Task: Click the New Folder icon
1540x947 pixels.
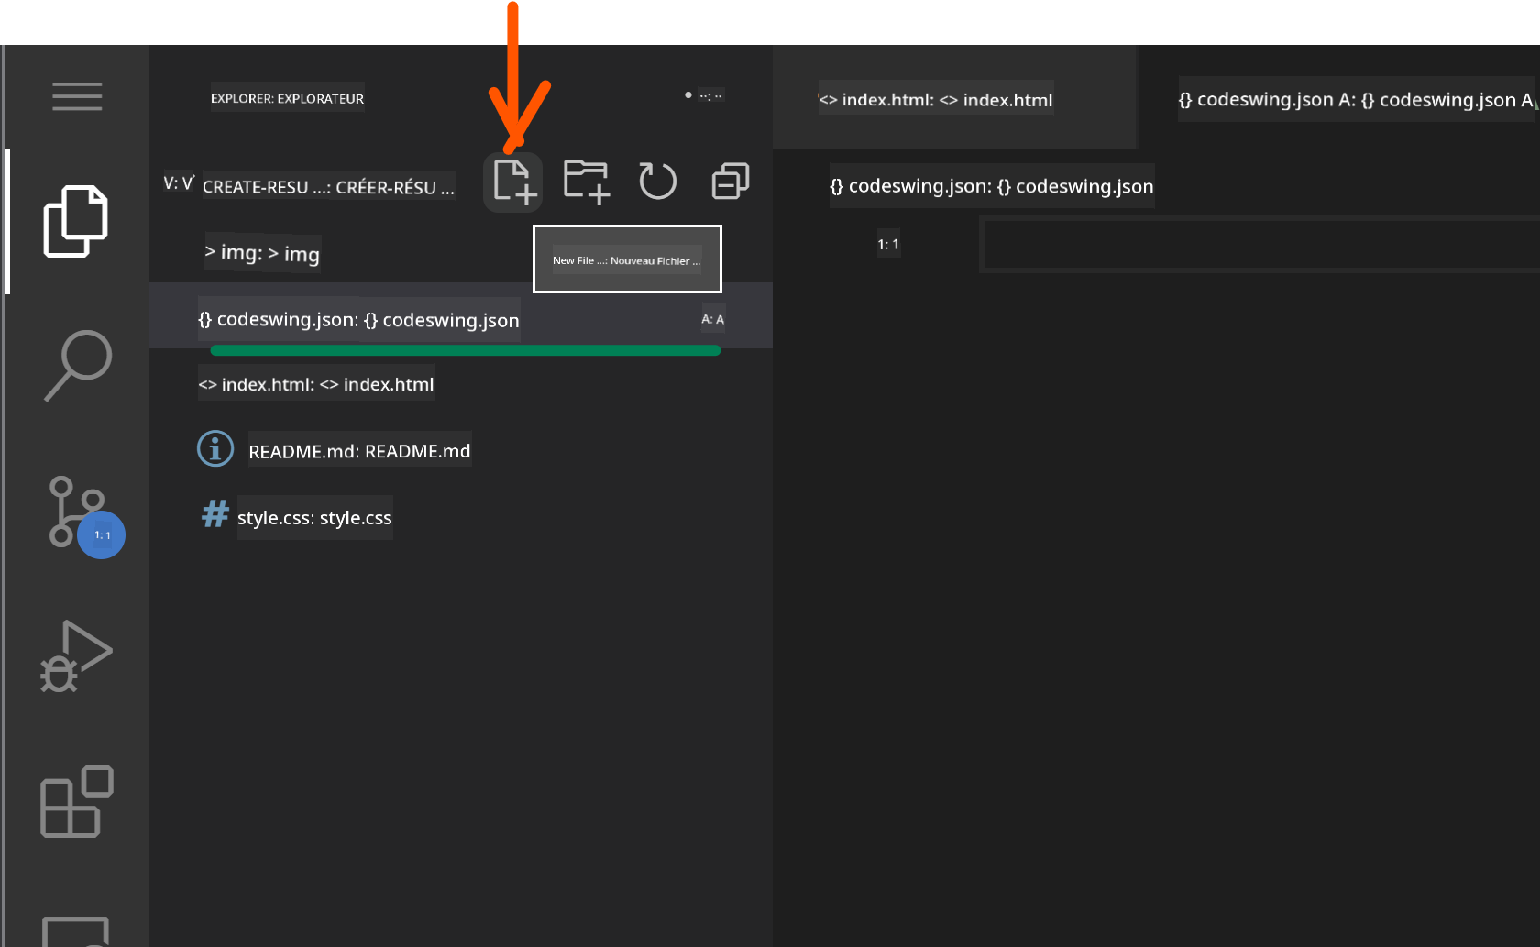Action: 586,182
